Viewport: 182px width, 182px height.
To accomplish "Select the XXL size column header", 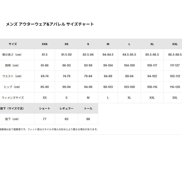I will click(175, 44).
